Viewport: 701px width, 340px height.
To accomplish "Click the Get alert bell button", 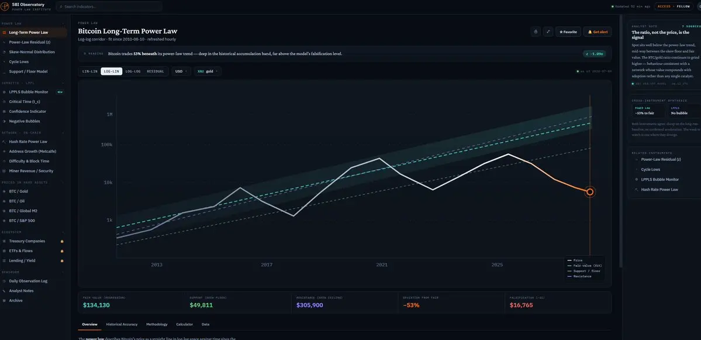I will (x=598, y=32).
